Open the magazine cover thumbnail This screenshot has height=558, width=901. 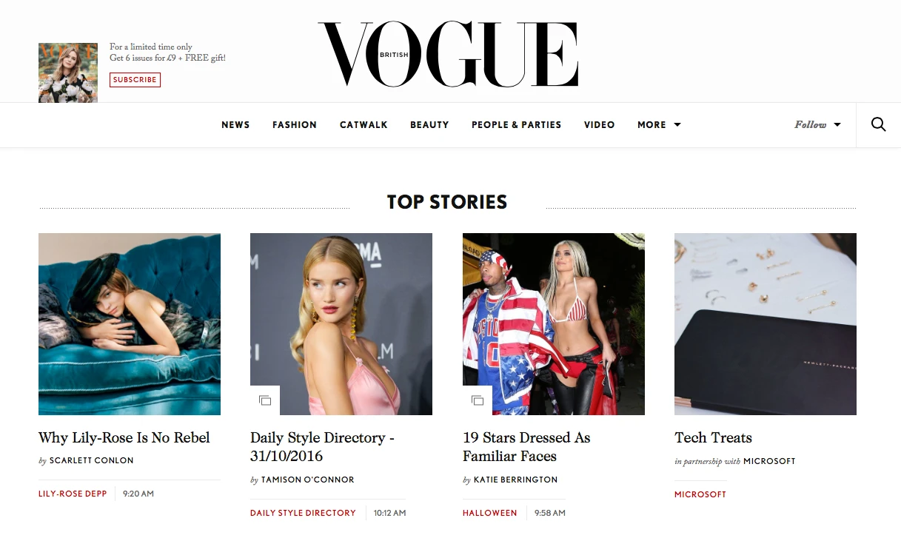pos(68,73)
